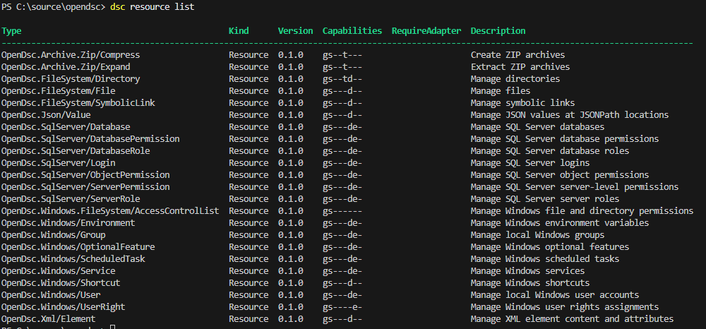This screenshot has height=329, width=706.
Task: Click the RequireAdapter column header
Action: click(426, 31)
